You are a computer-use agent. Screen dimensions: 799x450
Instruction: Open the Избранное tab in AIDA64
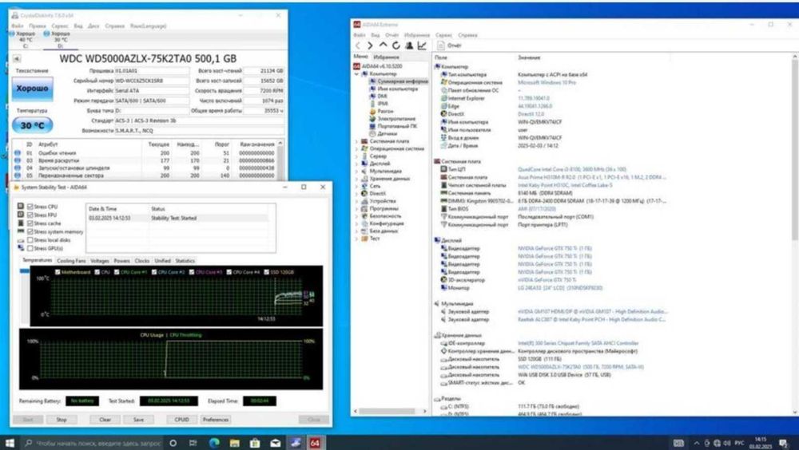(x=386, y=57)
